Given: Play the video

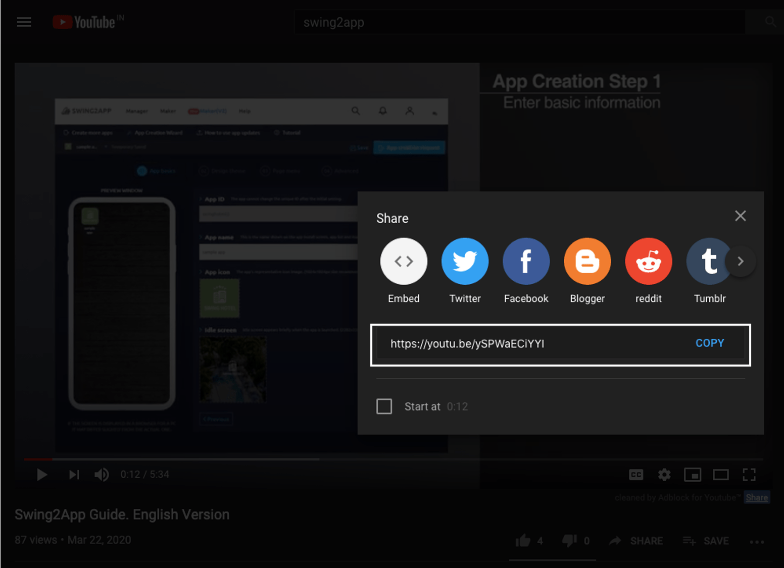Looking at the screenshot, I should [42, 475].
